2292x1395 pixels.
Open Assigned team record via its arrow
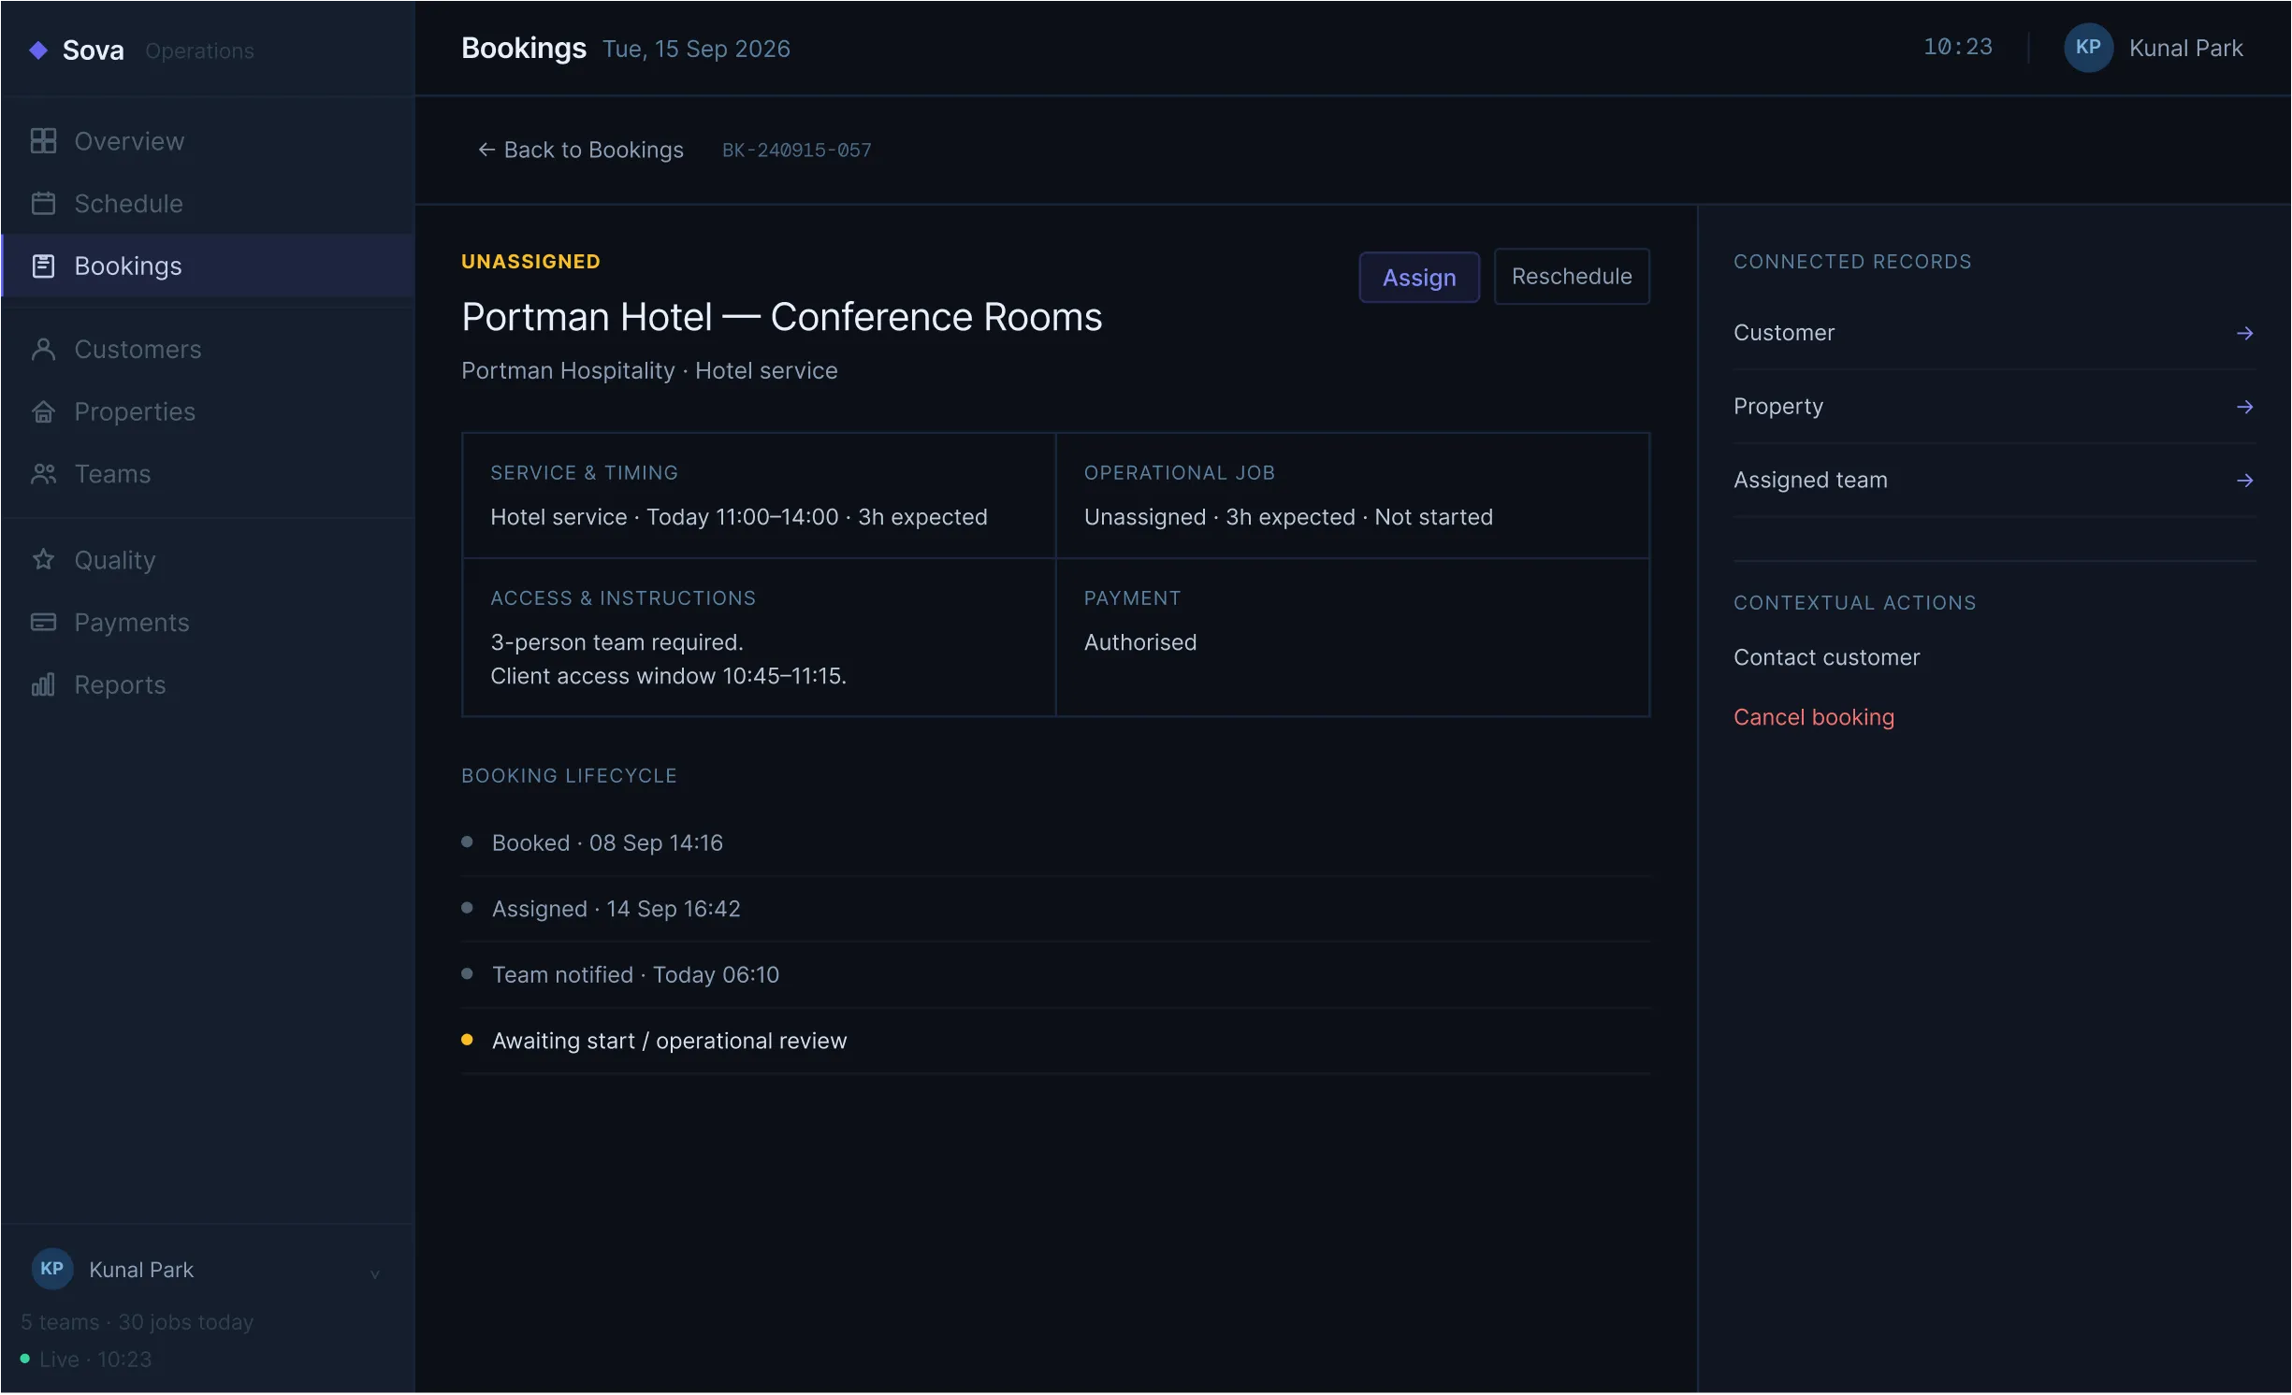coord(2244,481)
